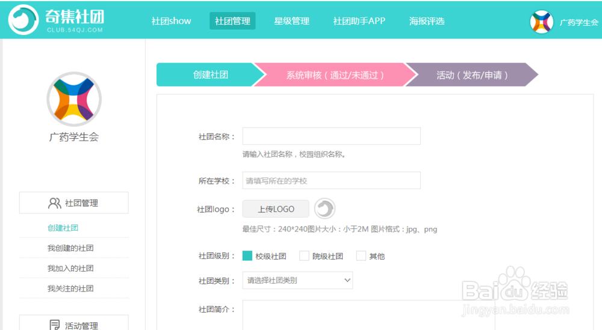This screenshot has width=602, height=330.
Task: Open 我关注的社团 in the sidebar
Action: pyautogui.click(x=70, y=288)
